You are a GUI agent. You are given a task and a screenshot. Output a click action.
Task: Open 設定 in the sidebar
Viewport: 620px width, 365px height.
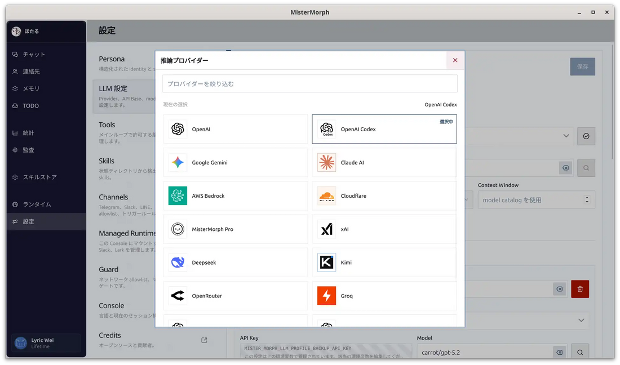pyautogui.click(x=46, y=221)
